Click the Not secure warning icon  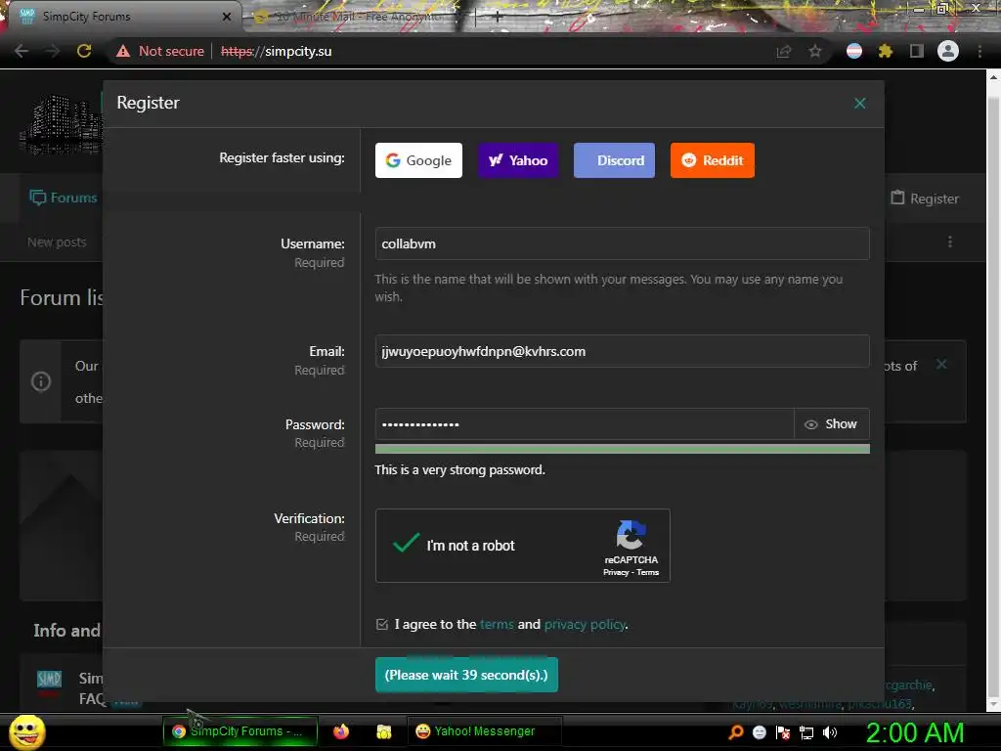pos(123,51)
